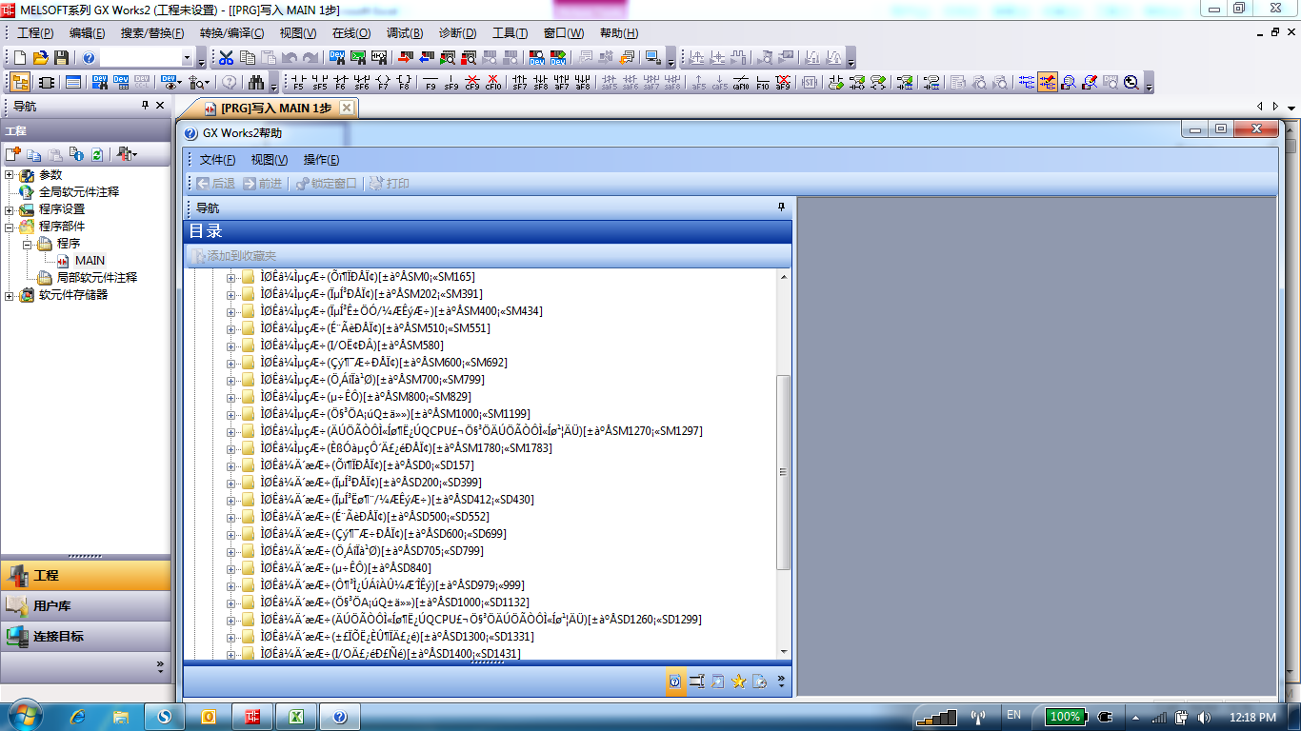Toggle the navigation window view button
The height and width of the screenshot is (731, 1301).
(20, 83)
